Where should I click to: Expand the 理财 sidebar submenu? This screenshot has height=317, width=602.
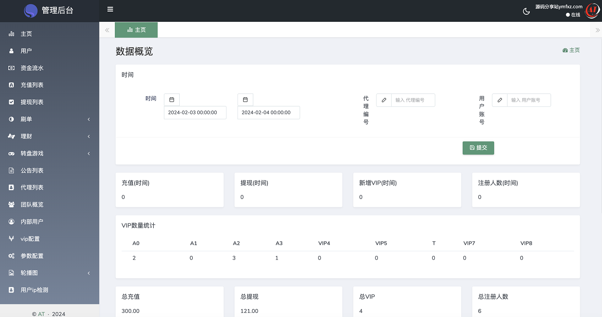(50, 136)
